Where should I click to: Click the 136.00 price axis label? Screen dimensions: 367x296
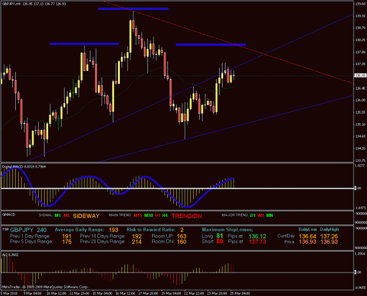pos(361,100)
